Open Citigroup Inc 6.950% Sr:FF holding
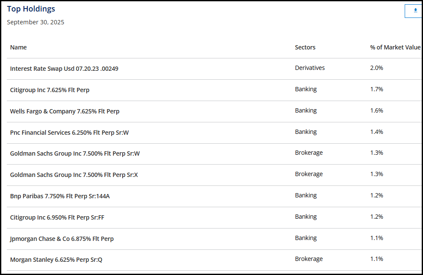Screen dimensions: 423x275 [x=57, y=217]
